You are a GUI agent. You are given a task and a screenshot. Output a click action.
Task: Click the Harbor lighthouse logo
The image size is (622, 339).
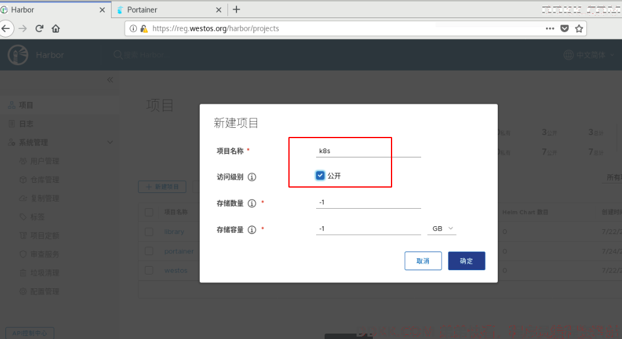pyautogui.click(x=18, y=55)
